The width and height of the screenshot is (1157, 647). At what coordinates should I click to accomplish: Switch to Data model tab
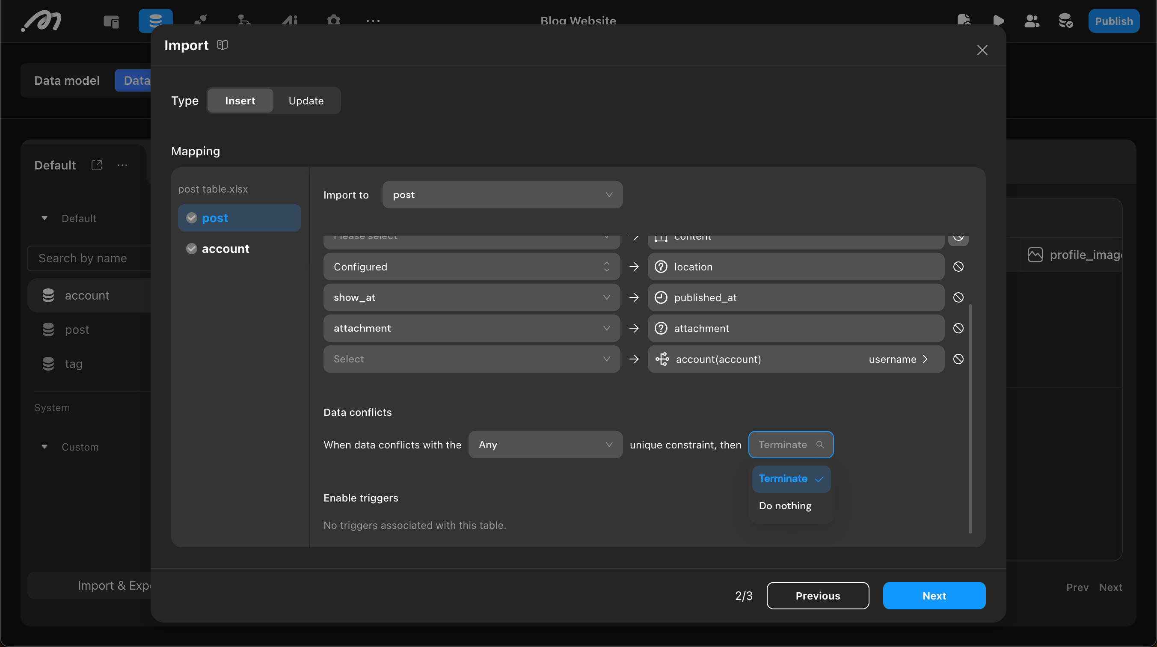67,80
